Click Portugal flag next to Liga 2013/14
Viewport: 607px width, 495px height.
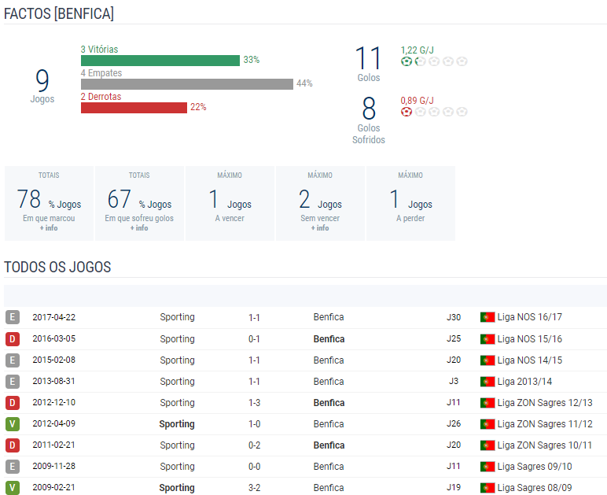(487, 382)
